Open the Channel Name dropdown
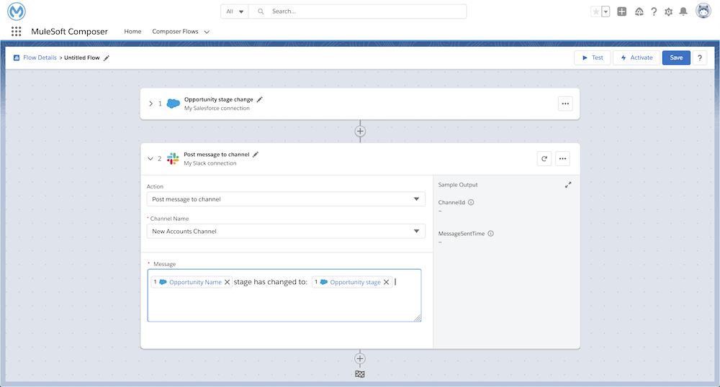The height and width of the screenshot is (387, 720). tap(286, 231)
